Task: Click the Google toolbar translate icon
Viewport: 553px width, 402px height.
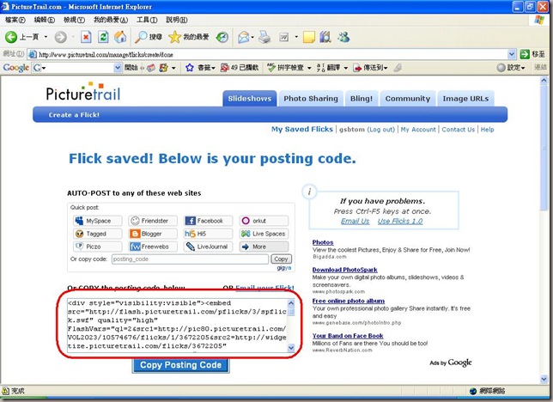Action: click(x=321, y=67)
